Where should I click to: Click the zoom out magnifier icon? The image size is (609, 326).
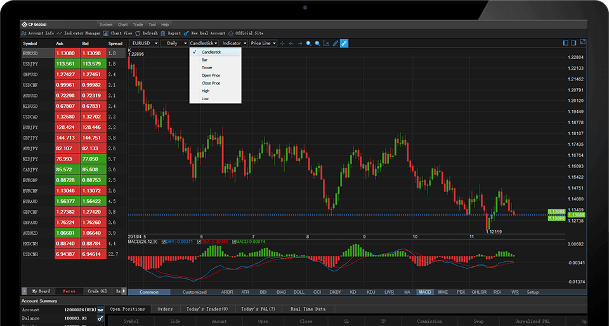(x=317, y=44)
